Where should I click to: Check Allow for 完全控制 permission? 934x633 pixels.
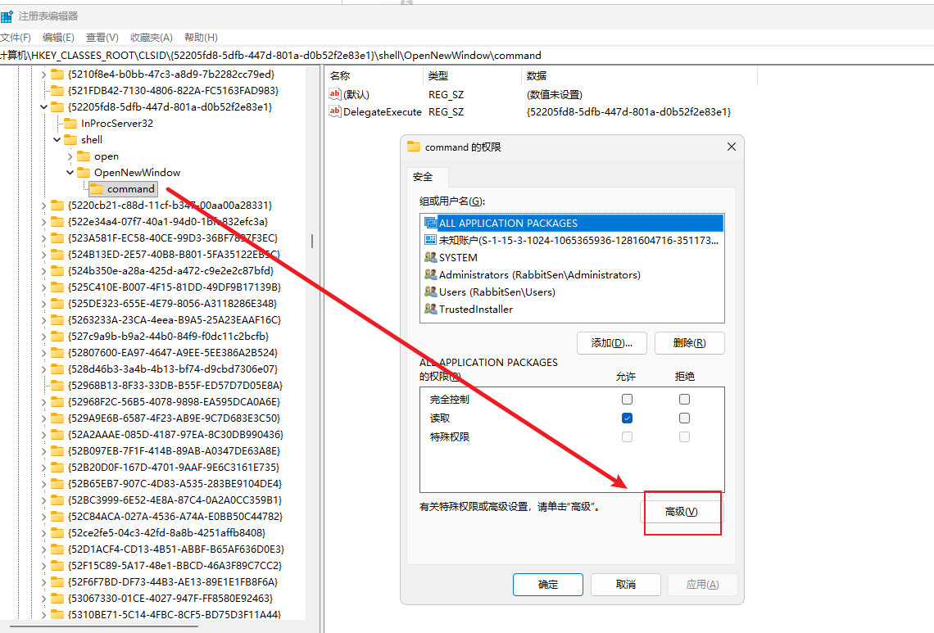pos(627,399)
